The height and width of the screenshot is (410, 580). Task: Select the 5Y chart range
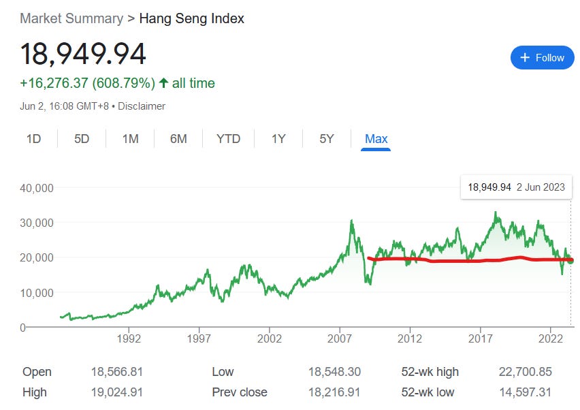click(327, 139)
